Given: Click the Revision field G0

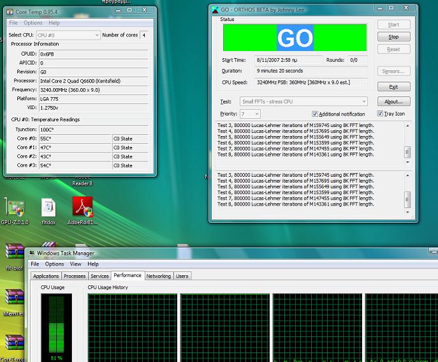Looking at the screenshot, I should click(93, 72).
